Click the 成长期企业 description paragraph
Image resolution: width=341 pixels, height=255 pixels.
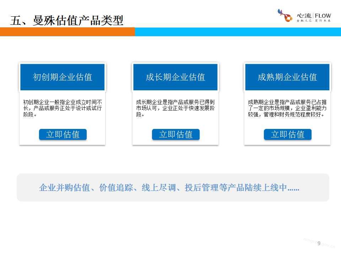[x=175, y=108]
